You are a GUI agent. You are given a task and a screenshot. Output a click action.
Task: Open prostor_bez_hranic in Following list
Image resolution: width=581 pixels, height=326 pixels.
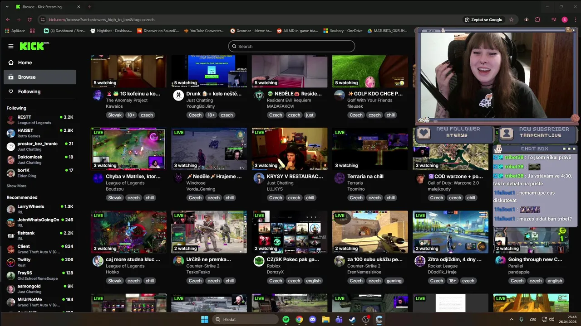click(x=40, y=146)
